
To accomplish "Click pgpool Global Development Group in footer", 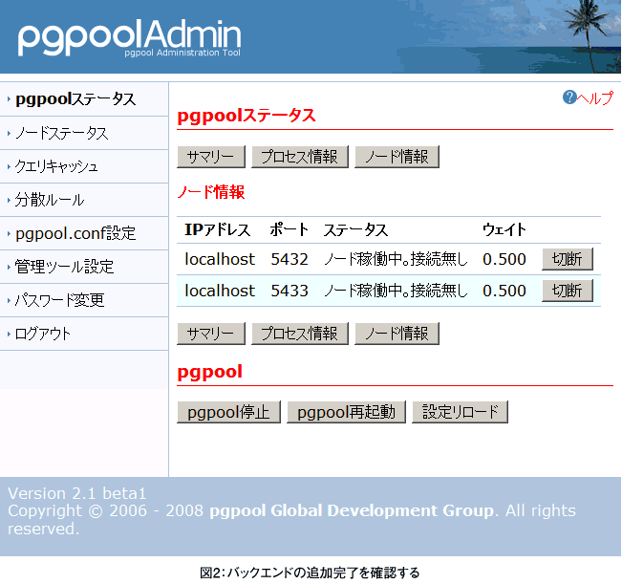I will point(352,510).
